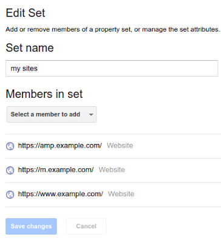Click the globe icon beside m.example.com

point(10,170)
